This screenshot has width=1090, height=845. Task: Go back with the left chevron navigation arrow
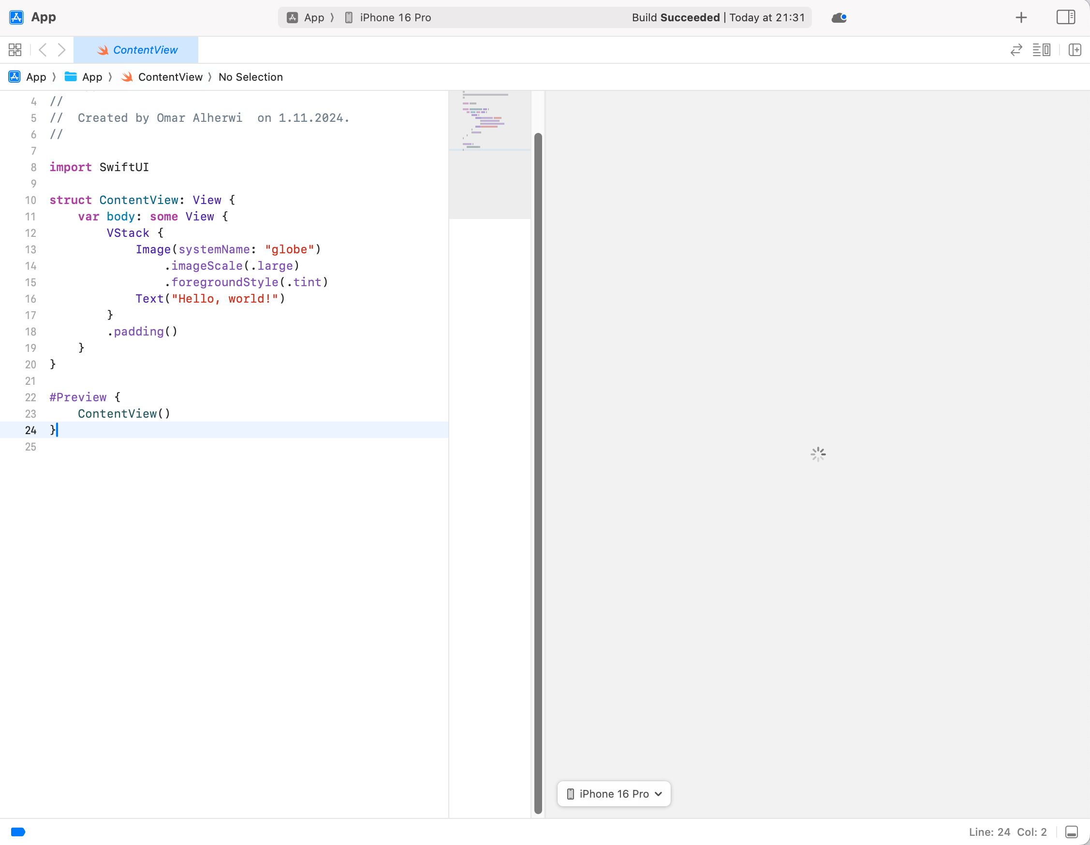[43, 50]
